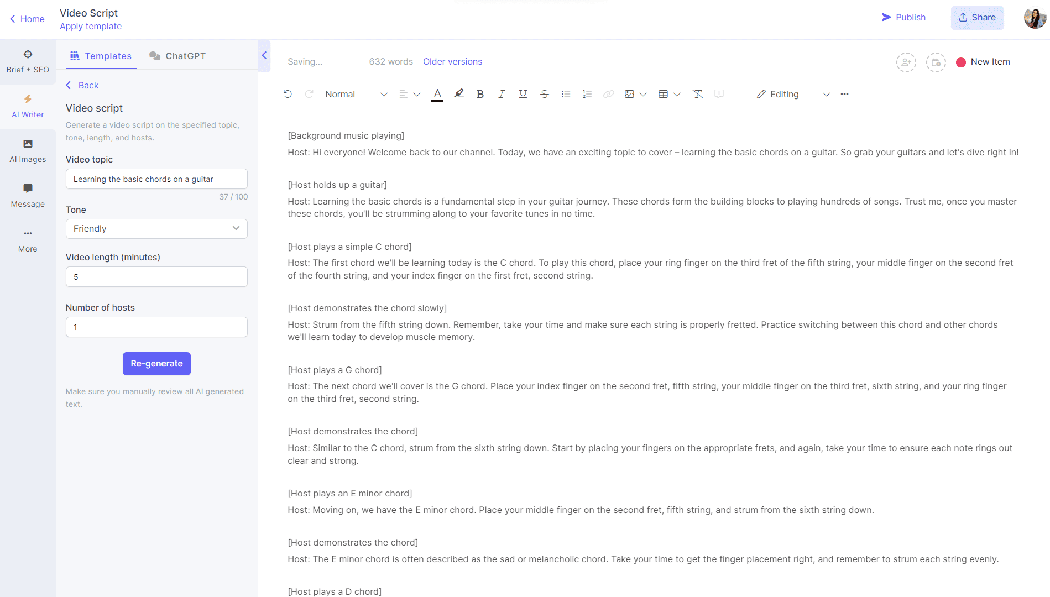Switch to the ChatGPT tab

177,56
